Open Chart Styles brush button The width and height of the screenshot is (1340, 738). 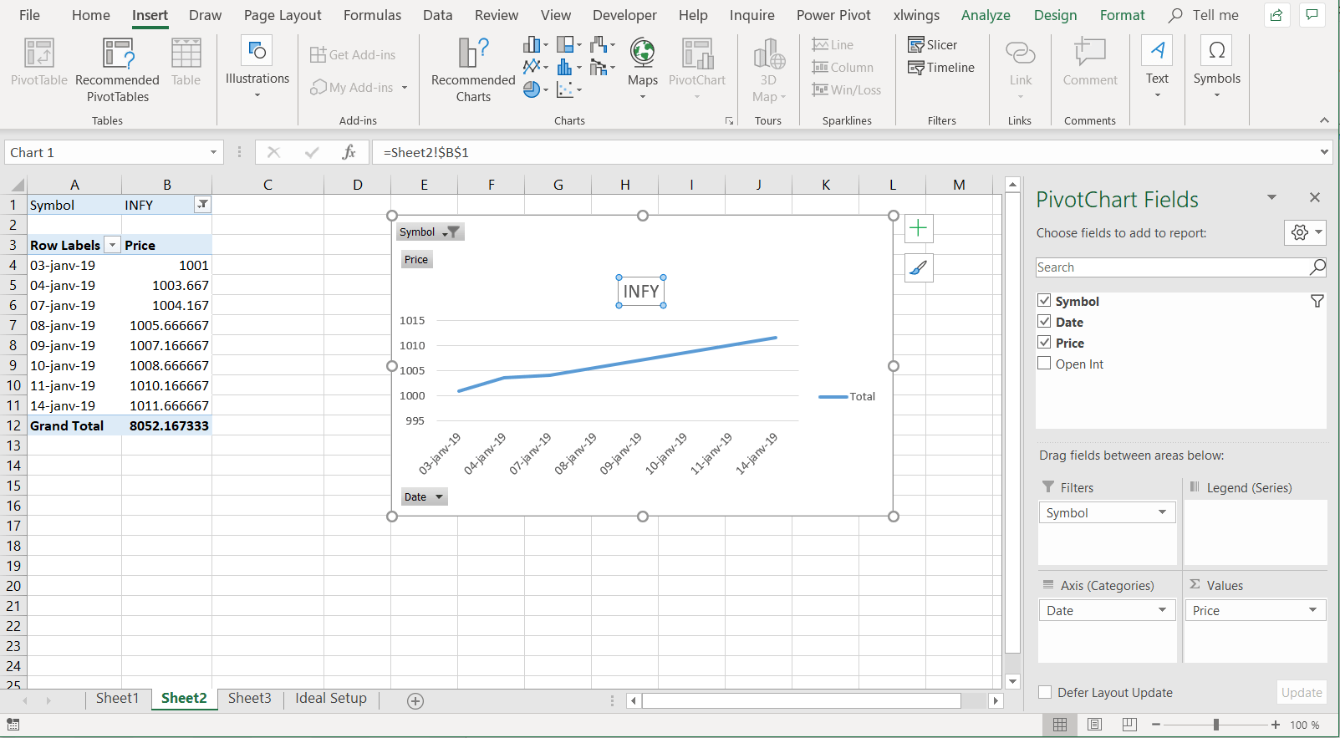coord(919,268)
